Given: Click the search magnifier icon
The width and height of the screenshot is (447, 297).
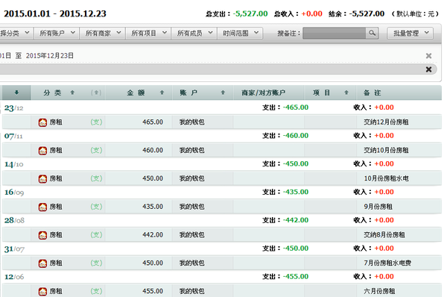Looking at the screenshot, I should click(x=372, y=33).
